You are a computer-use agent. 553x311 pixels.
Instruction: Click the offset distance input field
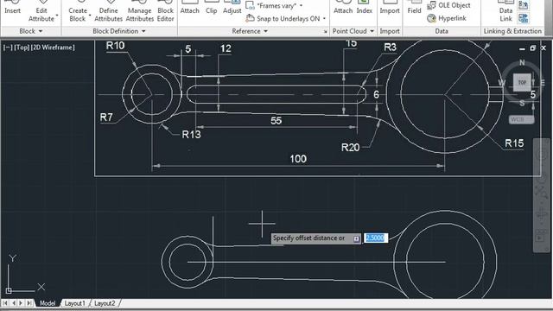point(376,238)
